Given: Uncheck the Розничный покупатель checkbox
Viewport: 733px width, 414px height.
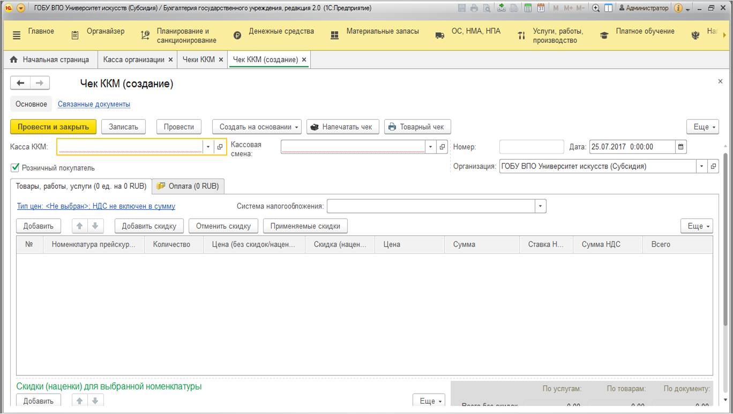Looking at the screenshot, I should pos(16,168).
